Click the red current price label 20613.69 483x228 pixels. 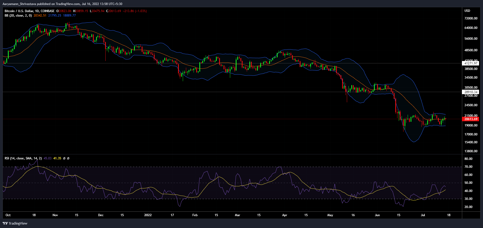pos(471,119)
